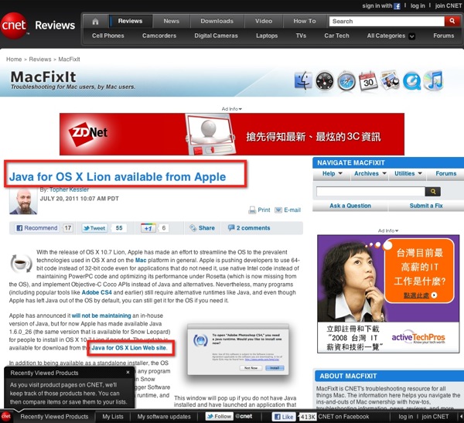The width and height of the screenshot is (464, 423).
Task: Select the Dashboard gauge icon in banner
Action: point(324,81)
